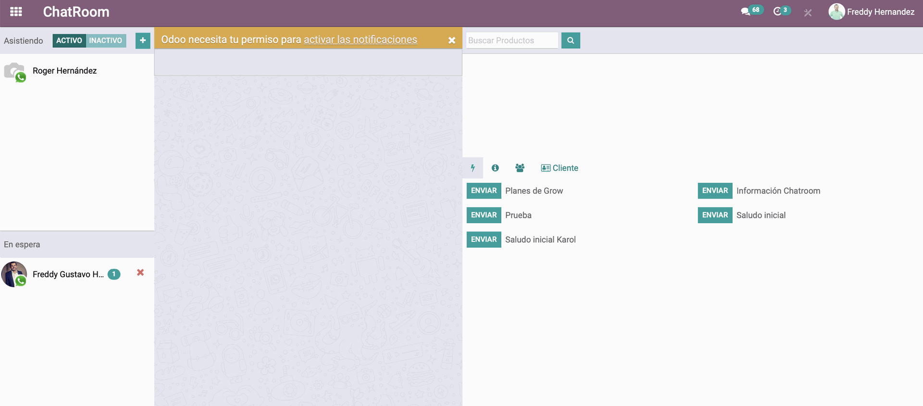Open the activities clock icon

coord(777,11)
